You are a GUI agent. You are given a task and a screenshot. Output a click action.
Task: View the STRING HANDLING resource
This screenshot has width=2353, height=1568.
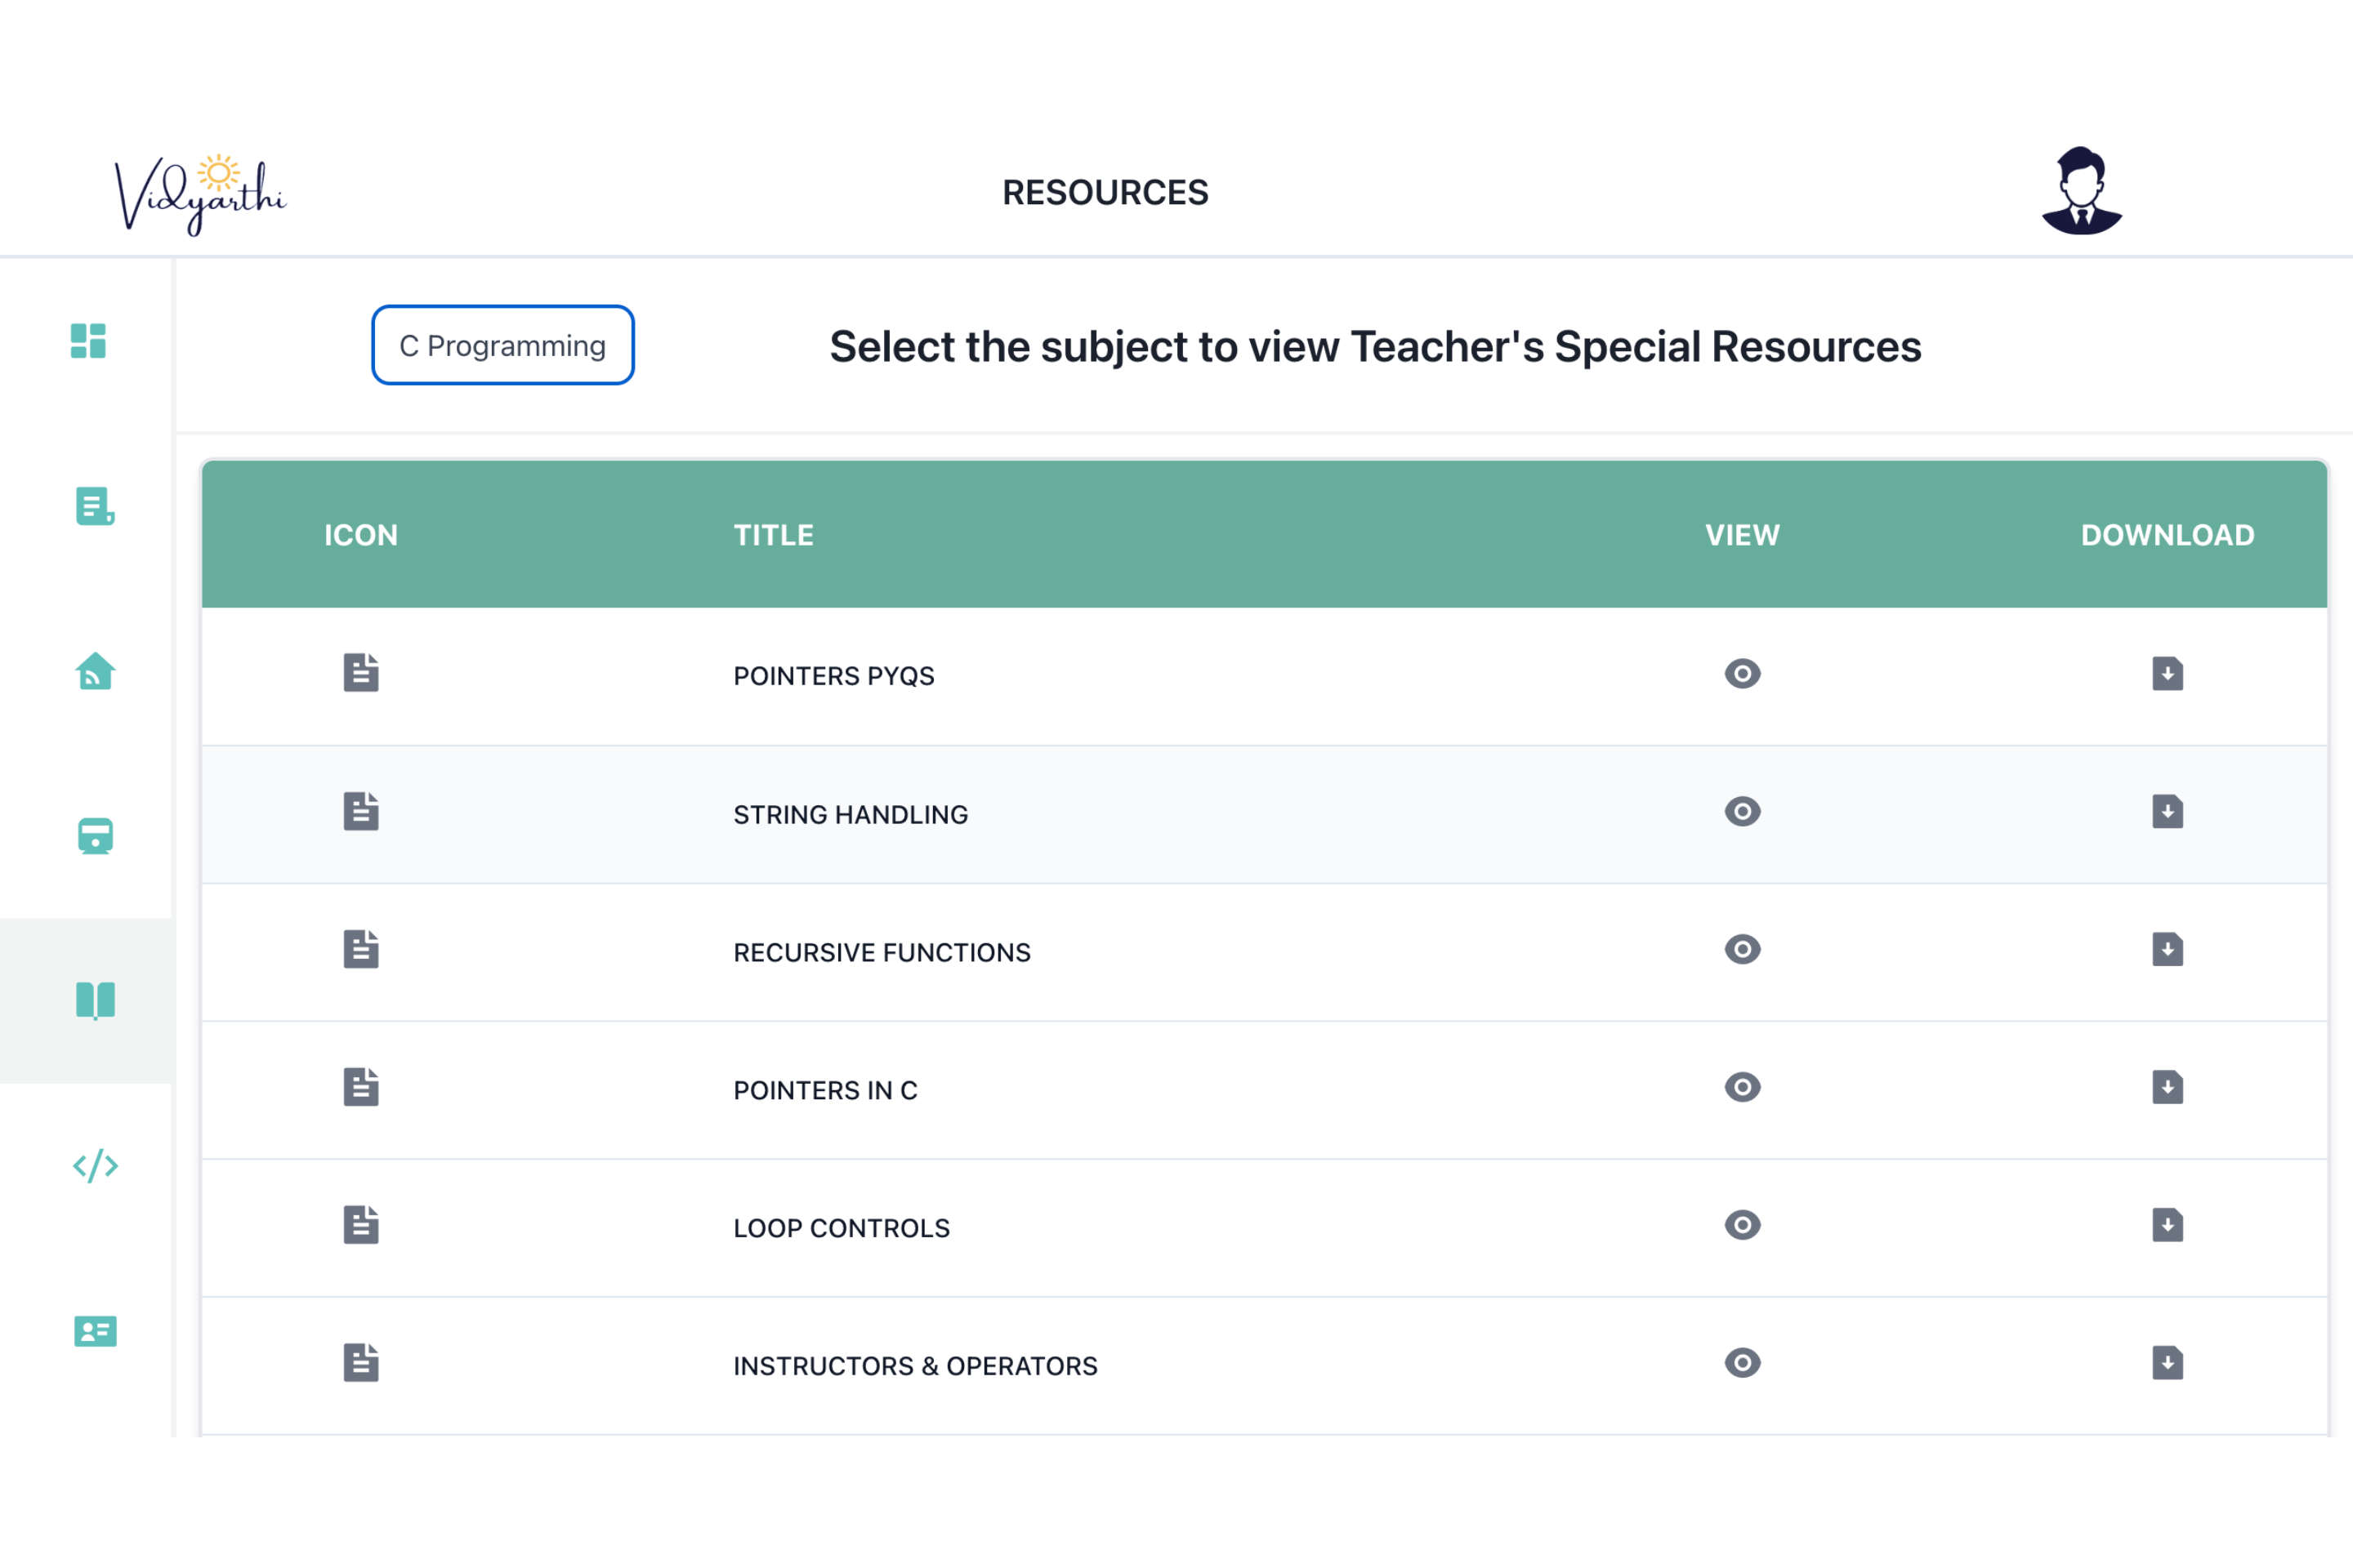1742,812
